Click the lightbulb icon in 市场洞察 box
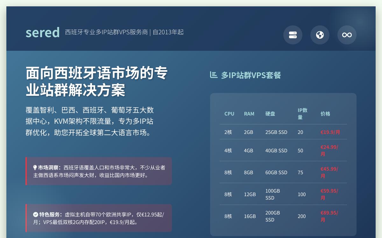Screen dimensions: 382x238 35,168
